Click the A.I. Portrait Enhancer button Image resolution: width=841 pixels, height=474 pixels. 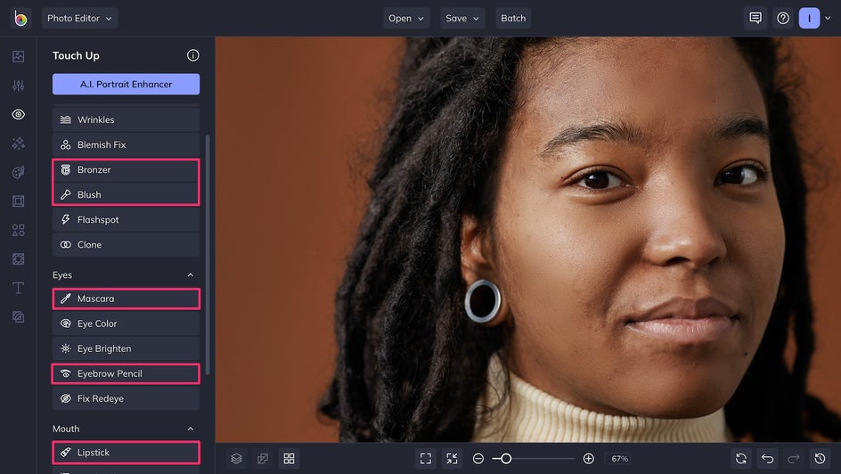pos(126,84)
